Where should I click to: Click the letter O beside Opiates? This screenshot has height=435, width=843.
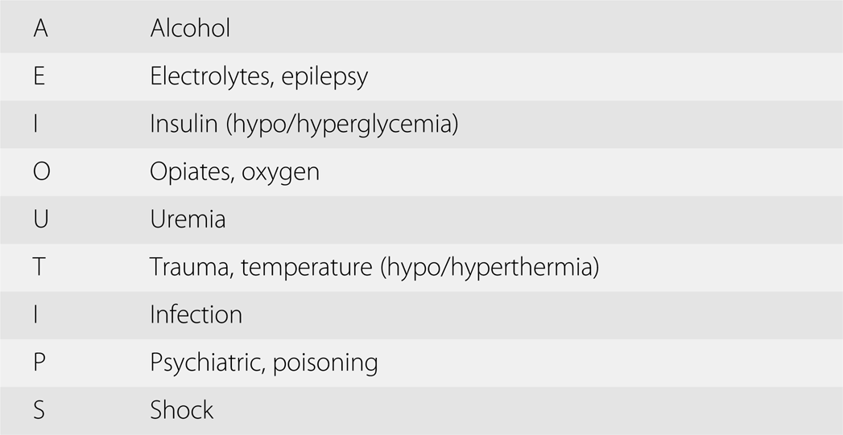click(x=41, y=171)
